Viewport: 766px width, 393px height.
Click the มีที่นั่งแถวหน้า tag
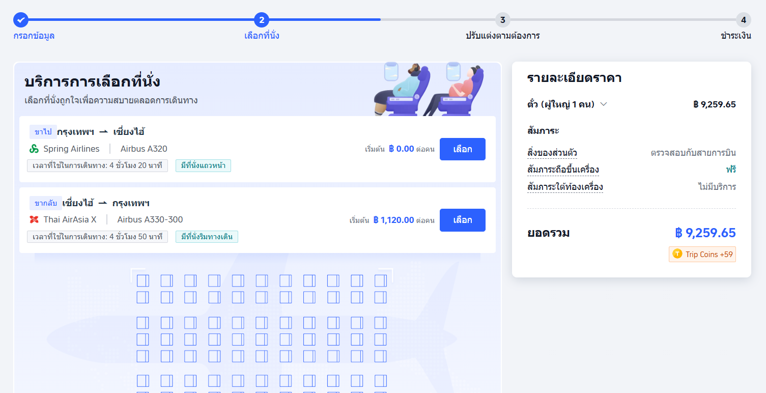203,166
